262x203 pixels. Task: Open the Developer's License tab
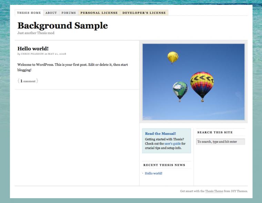point(144,13)
